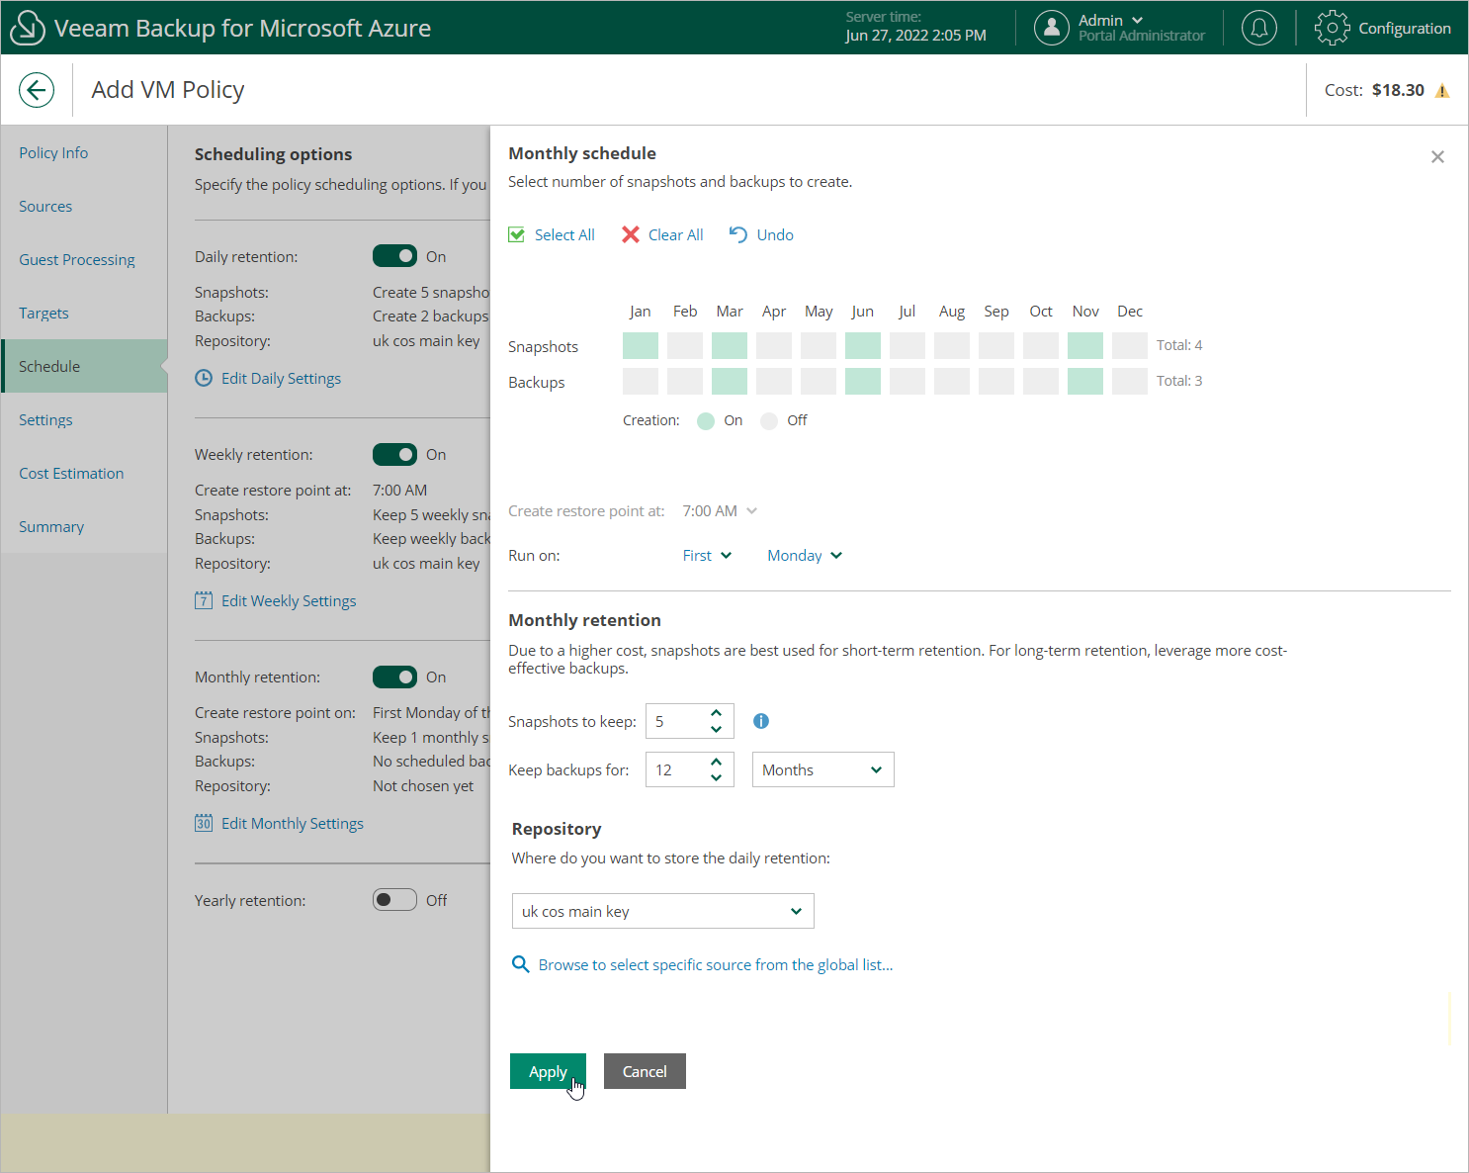
Task: Toggle December backup cell
Action: pos(1130,382)
